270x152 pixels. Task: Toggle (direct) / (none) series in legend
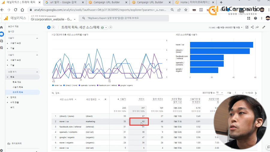coord(70,85)
